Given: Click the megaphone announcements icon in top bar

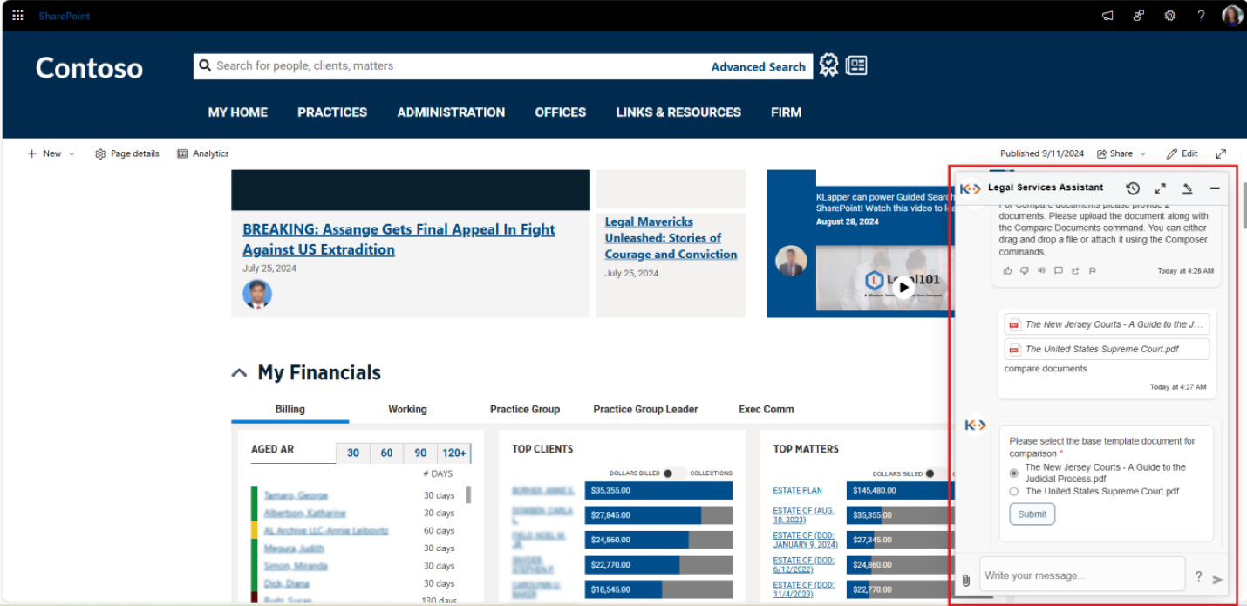Looking at the screenshot, I should coord(1107,16).
